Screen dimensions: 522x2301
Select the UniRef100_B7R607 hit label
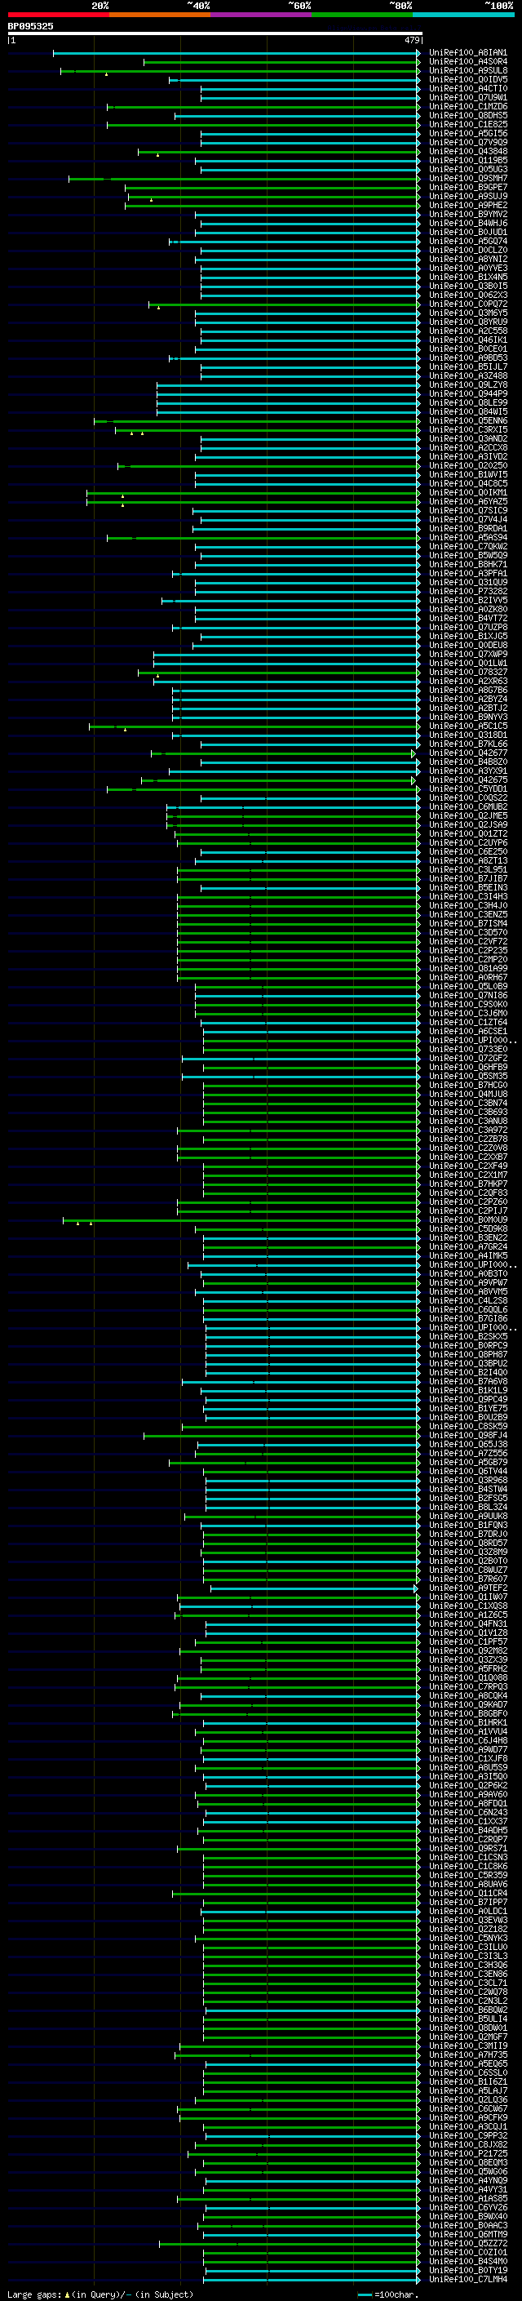coord(467,1579)
